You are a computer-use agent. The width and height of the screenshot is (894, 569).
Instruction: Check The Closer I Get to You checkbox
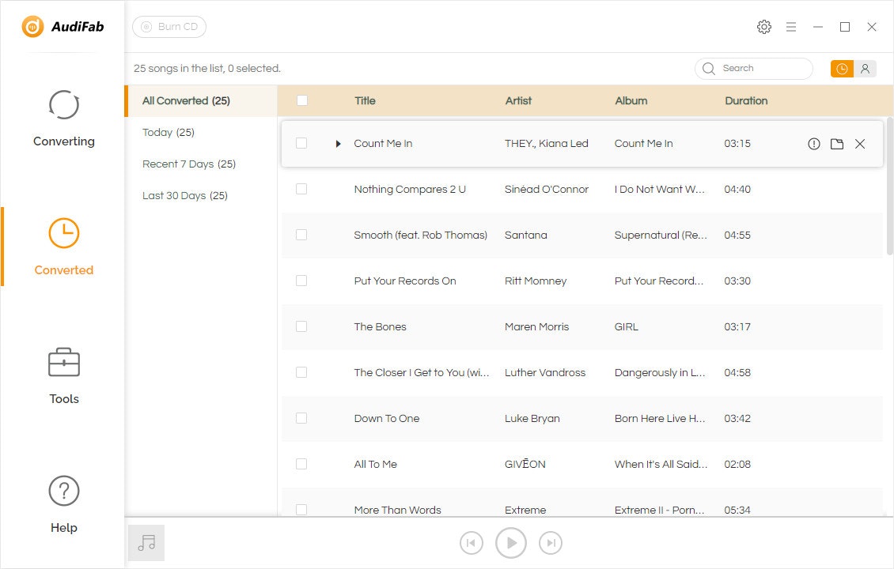301,372
